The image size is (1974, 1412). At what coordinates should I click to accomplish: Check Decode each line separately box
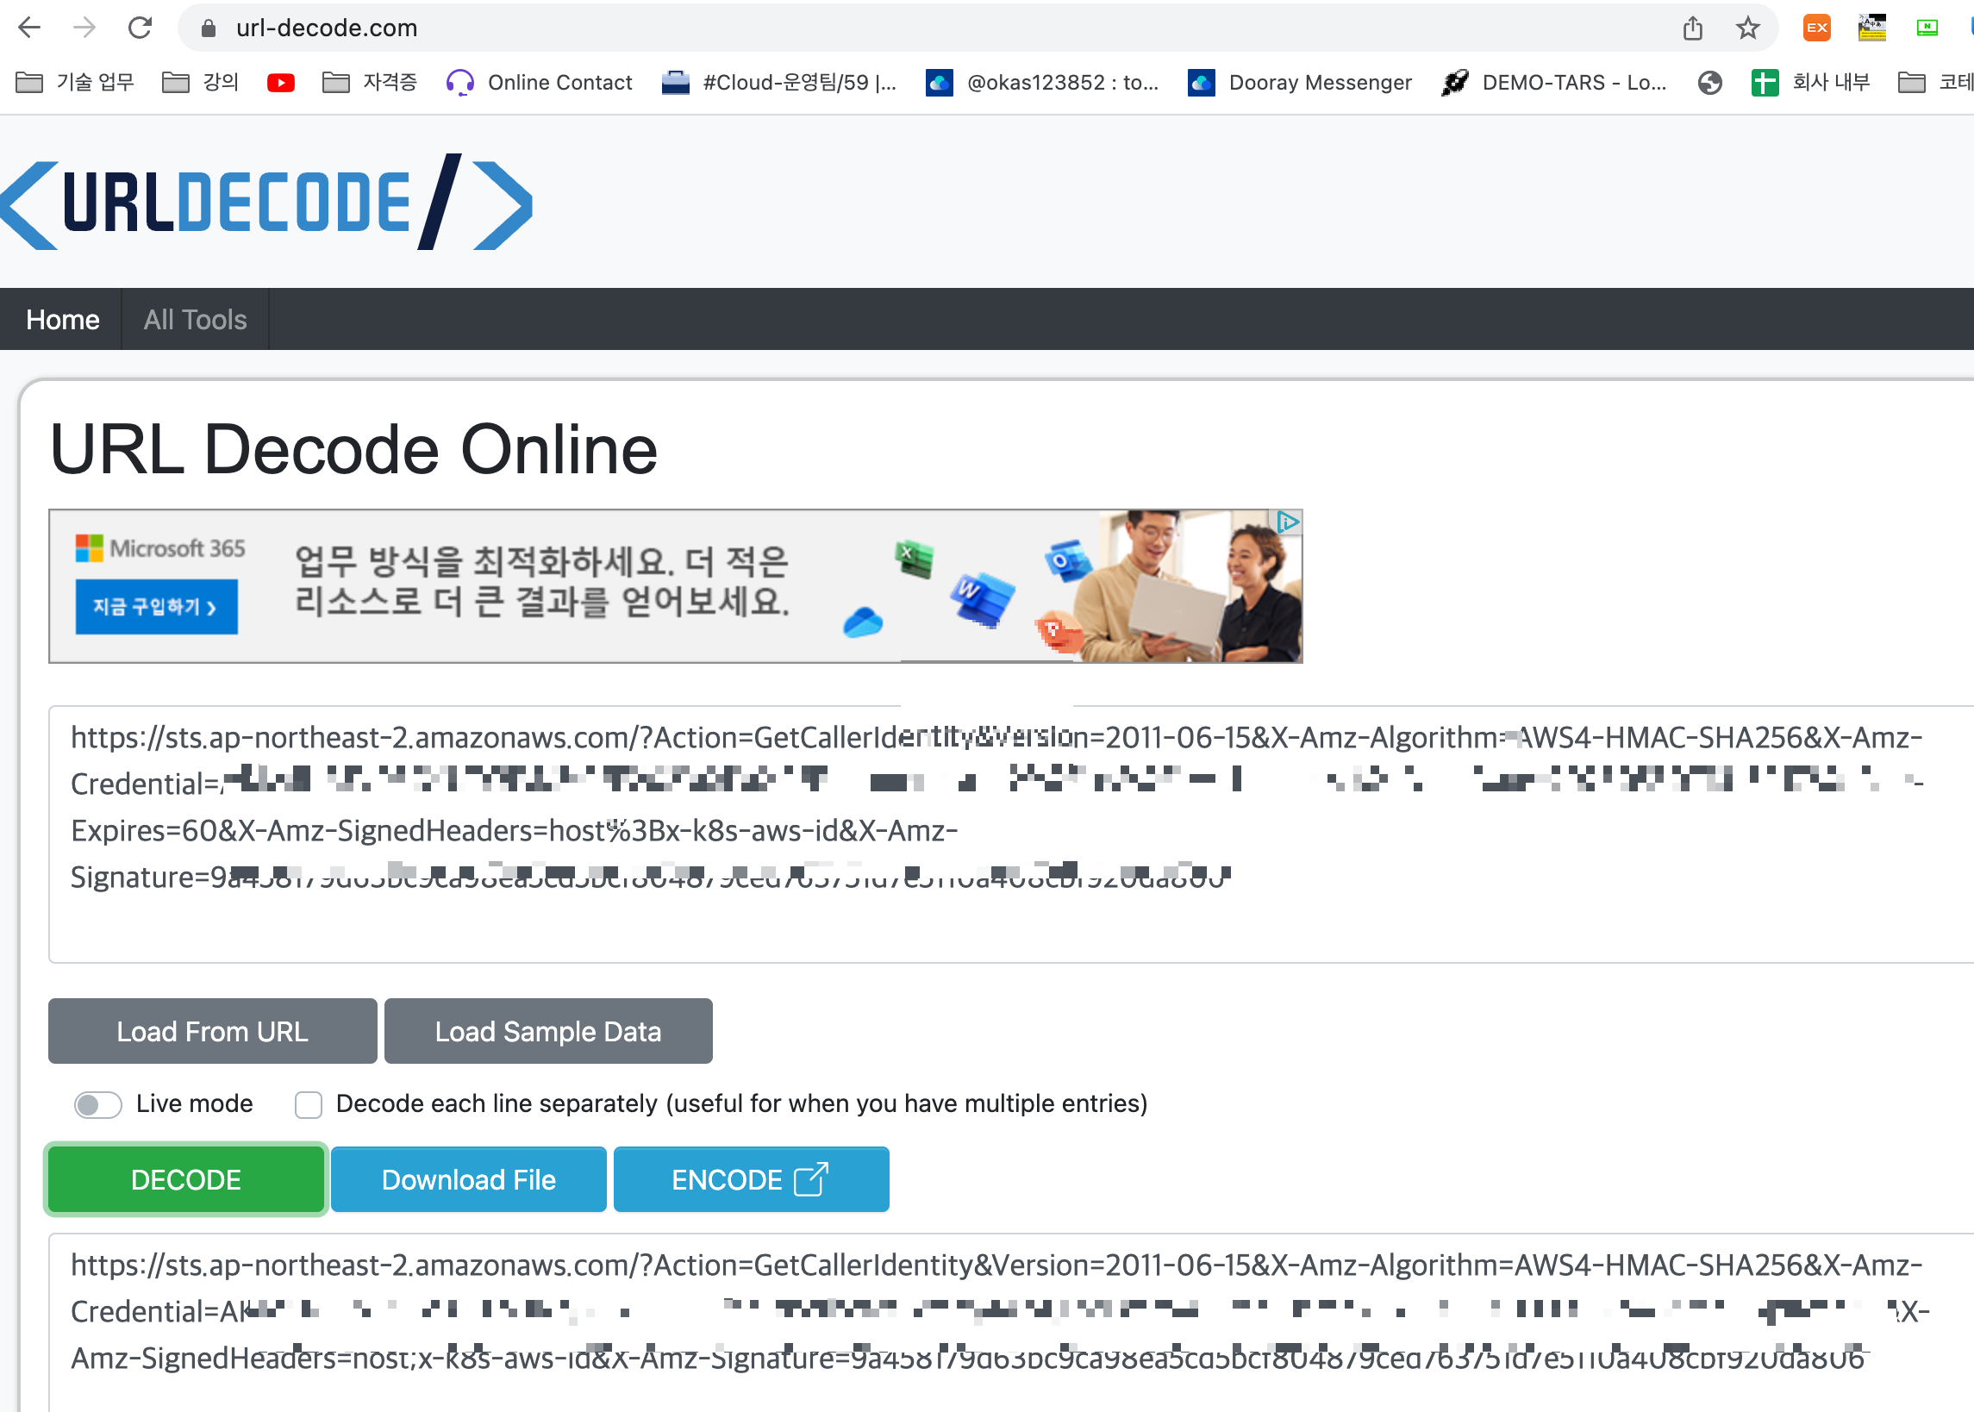click(x=309, y=1104)
